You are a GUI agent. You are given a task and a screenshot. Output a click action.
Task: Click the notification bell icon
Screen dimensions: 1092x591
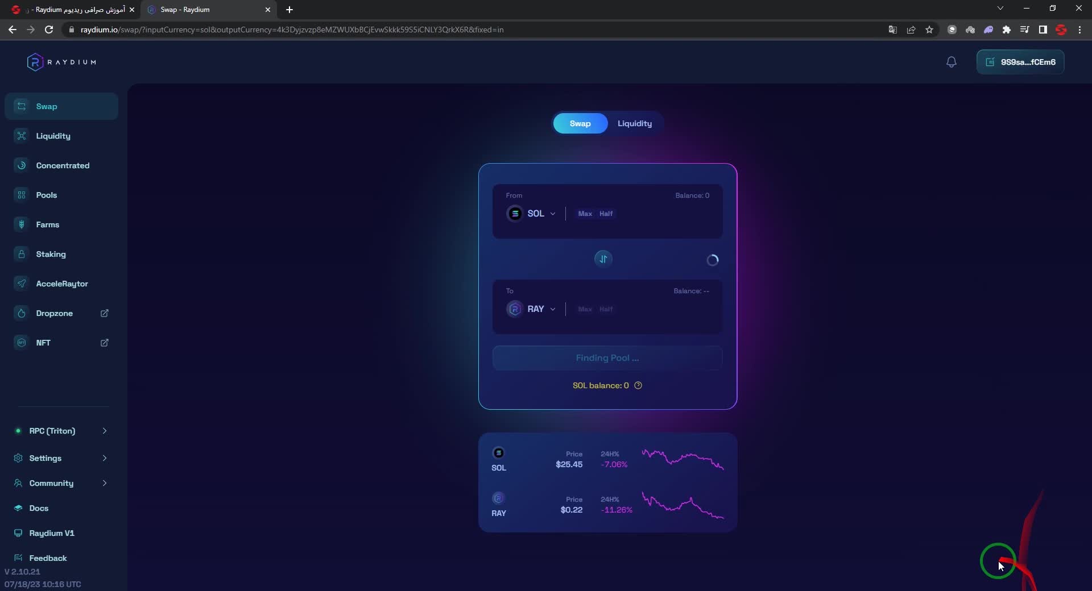click(951, 62)
